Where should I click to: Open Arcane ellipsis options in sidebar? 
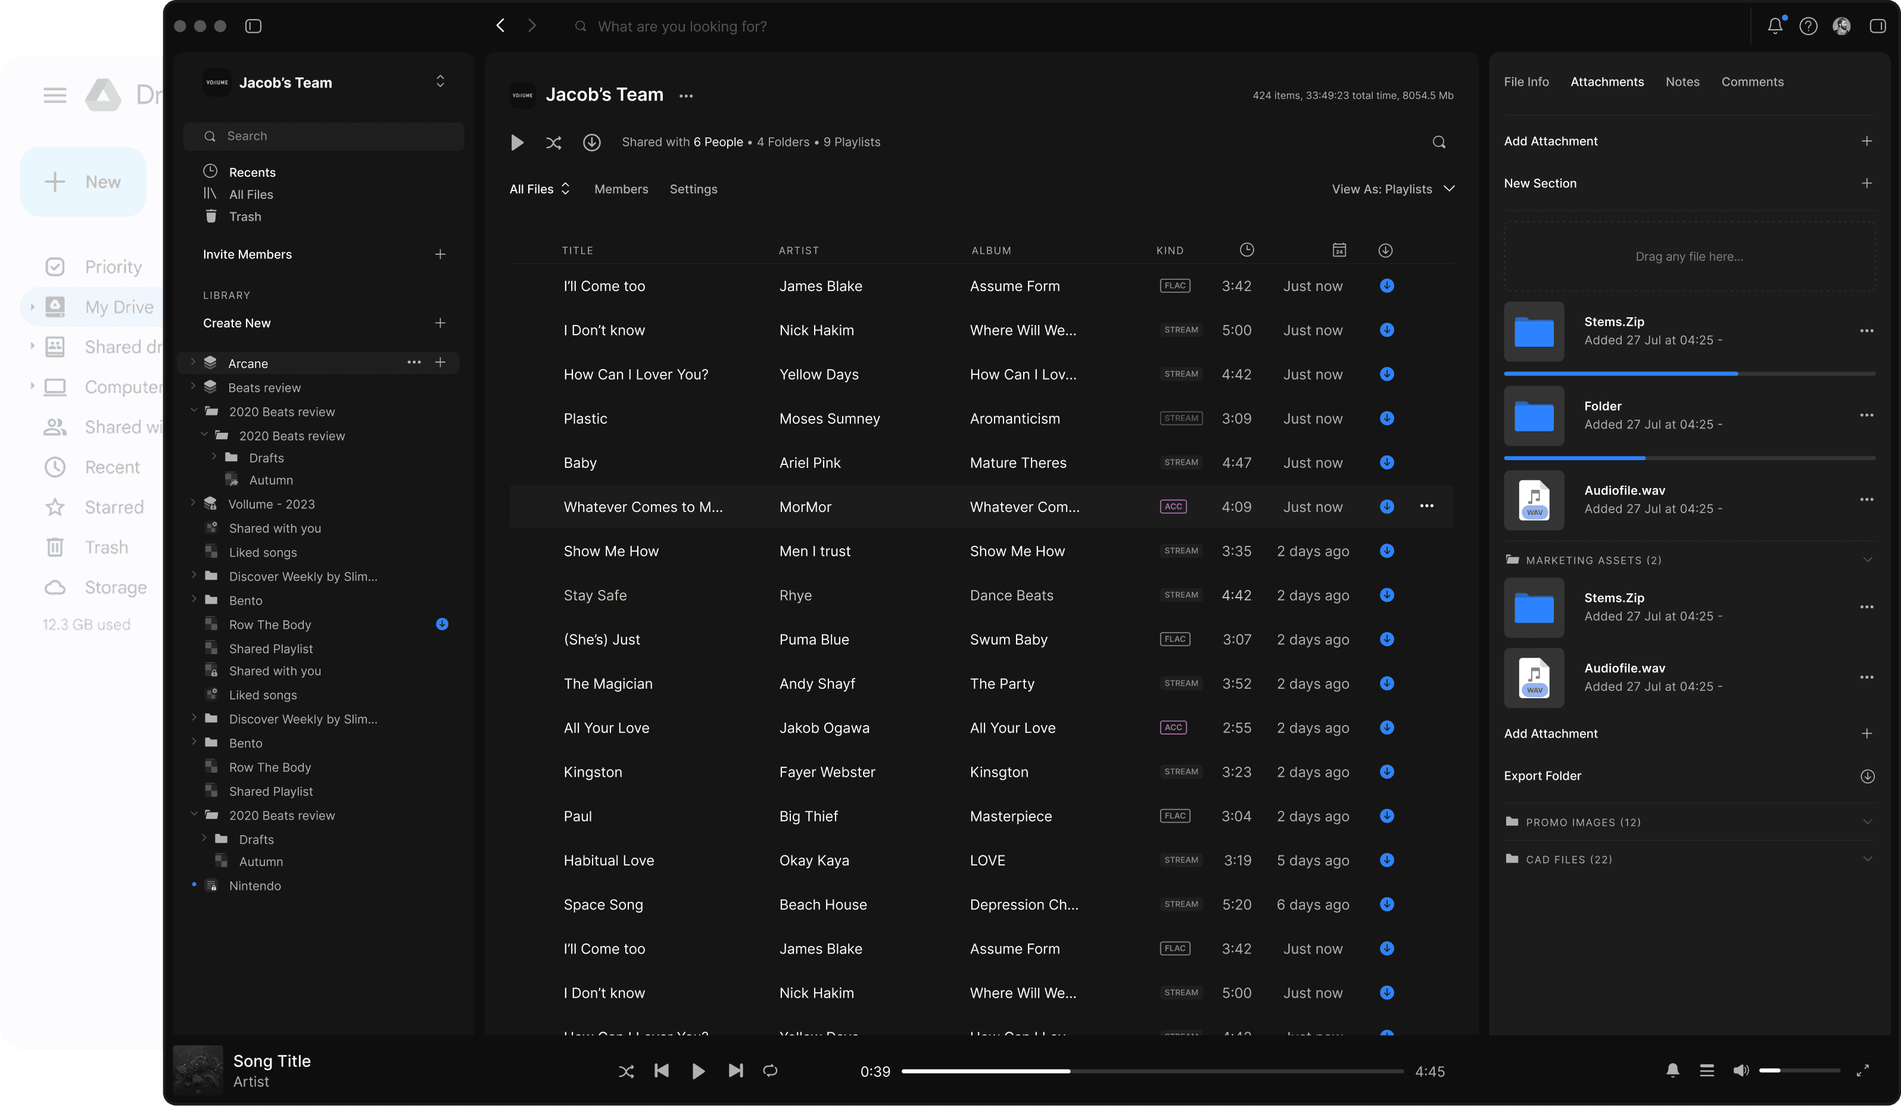click(x=414, y=363)
